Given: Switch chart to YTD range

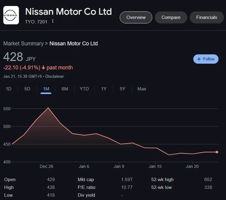Looking at the screenshot, I should pos(84,89).
